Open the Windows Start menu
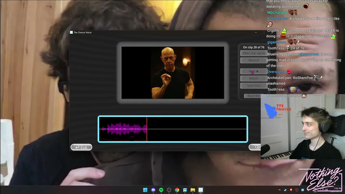The height and width of the screenshot is (194, 345). (145, 190)
